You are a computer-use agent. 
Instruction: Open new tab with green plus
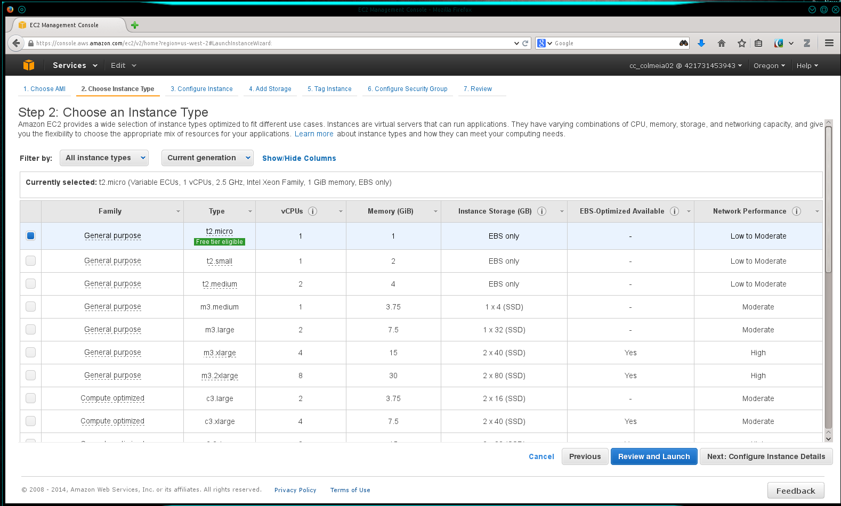click(x=135, y=25)
